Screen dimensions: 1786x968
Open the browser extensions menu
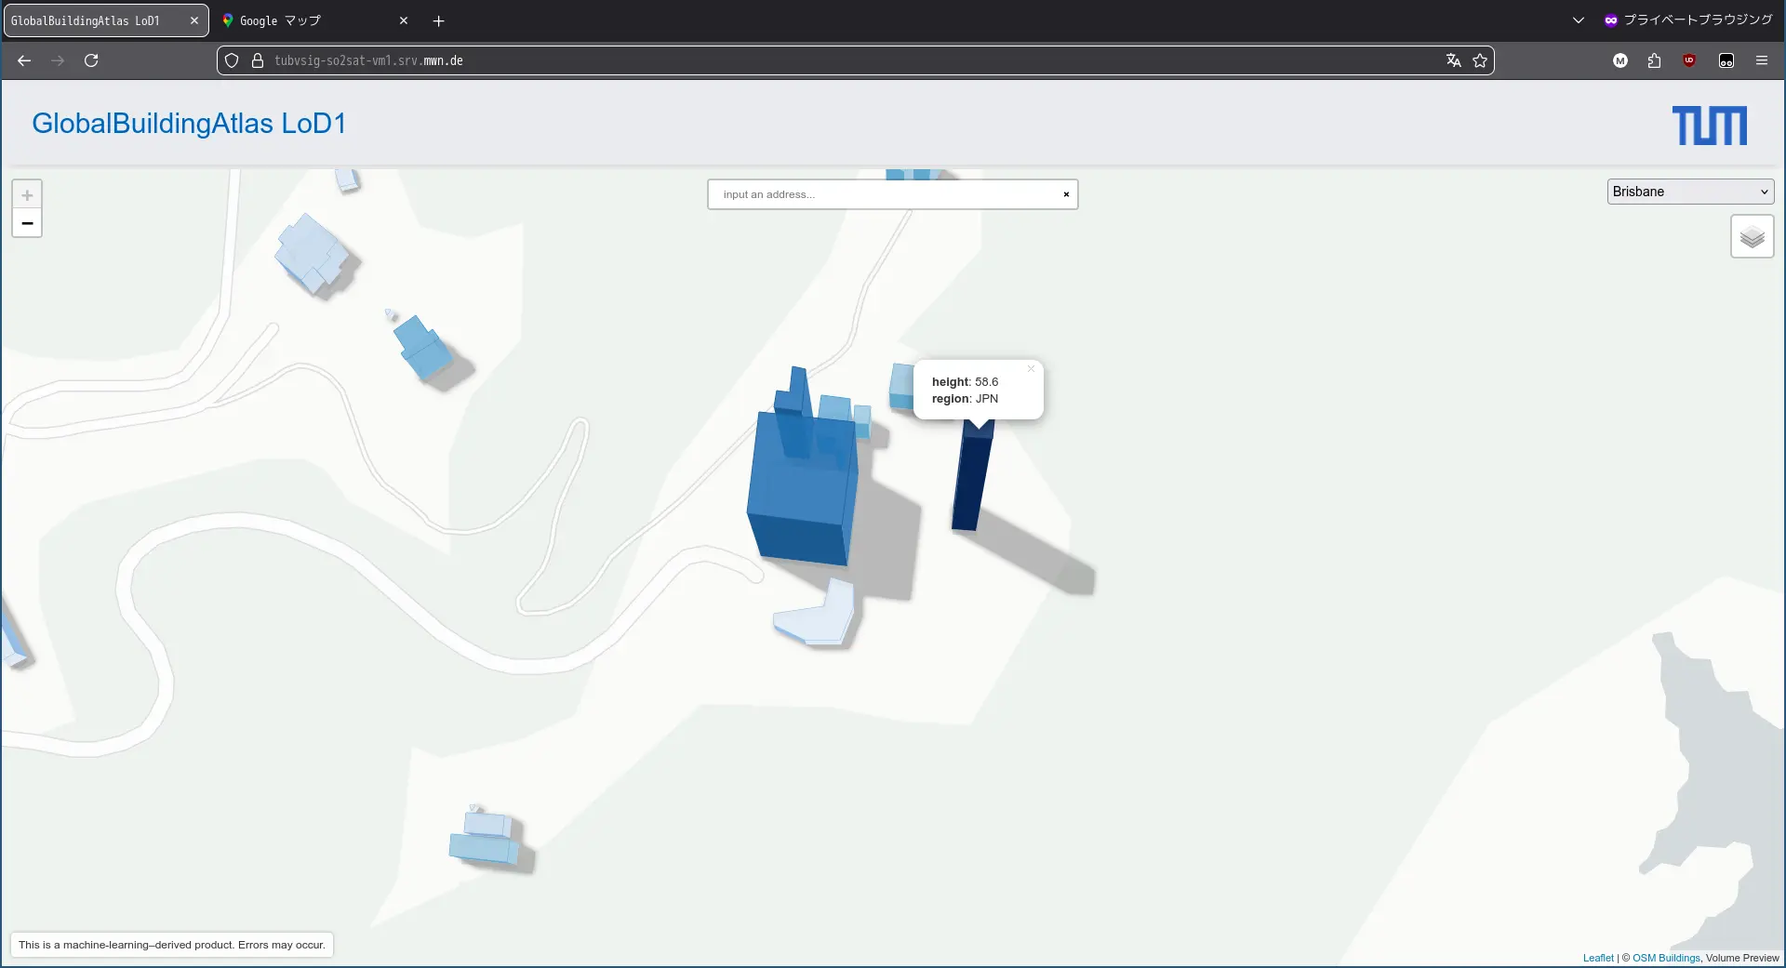(x=1654, y=60)
